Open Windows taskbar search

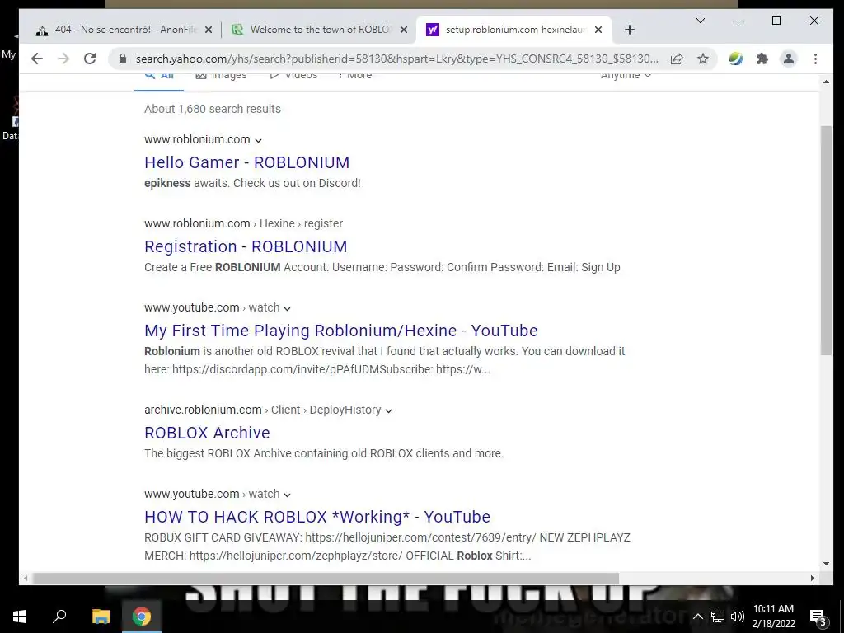click(x=59, y=617)
